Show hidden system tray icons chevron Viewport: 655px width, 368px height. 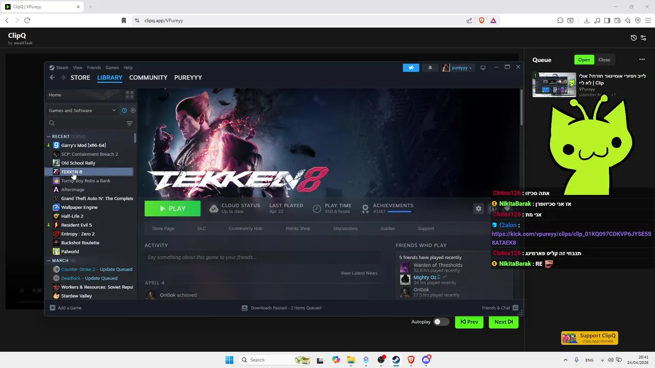point(565,360)
